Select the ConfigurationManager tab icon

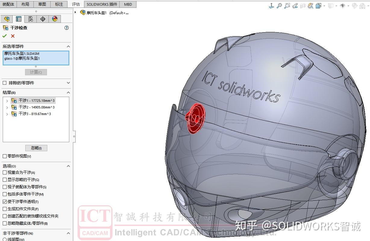(x=30, y=19)
